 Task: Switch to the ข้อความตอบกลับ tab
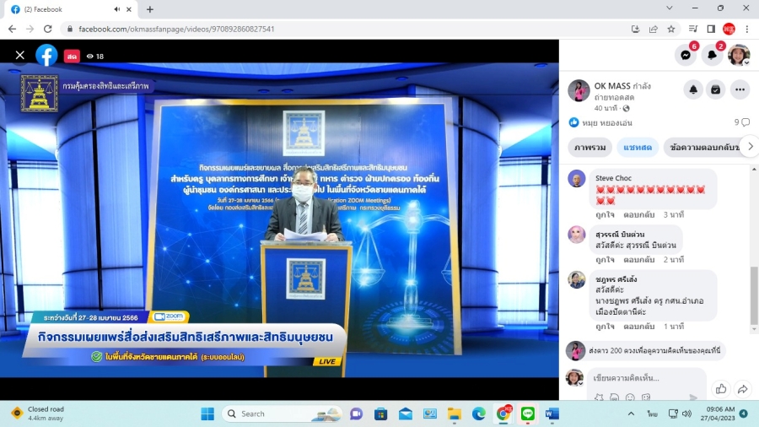pyautogui.click(x=704, y=147)
